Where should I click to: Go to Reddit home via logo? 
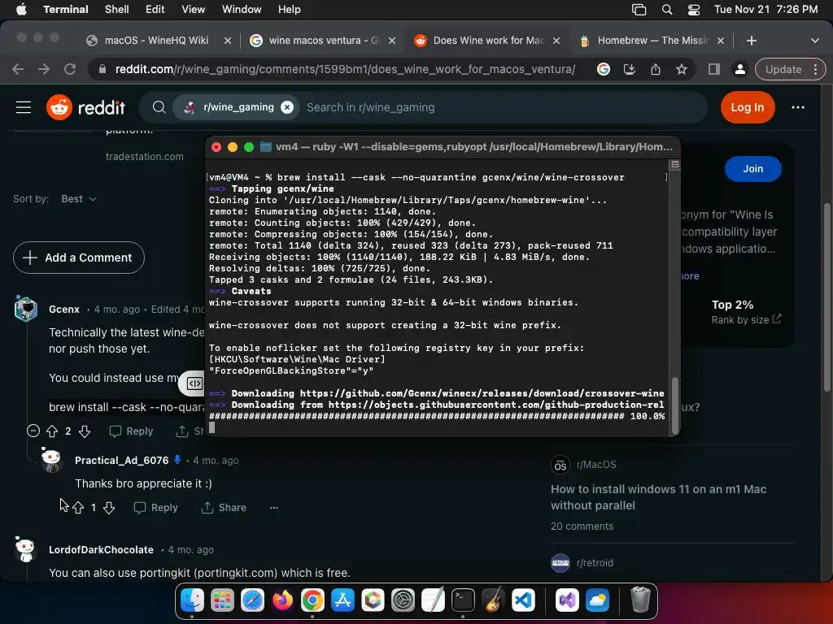pos(85,107)
